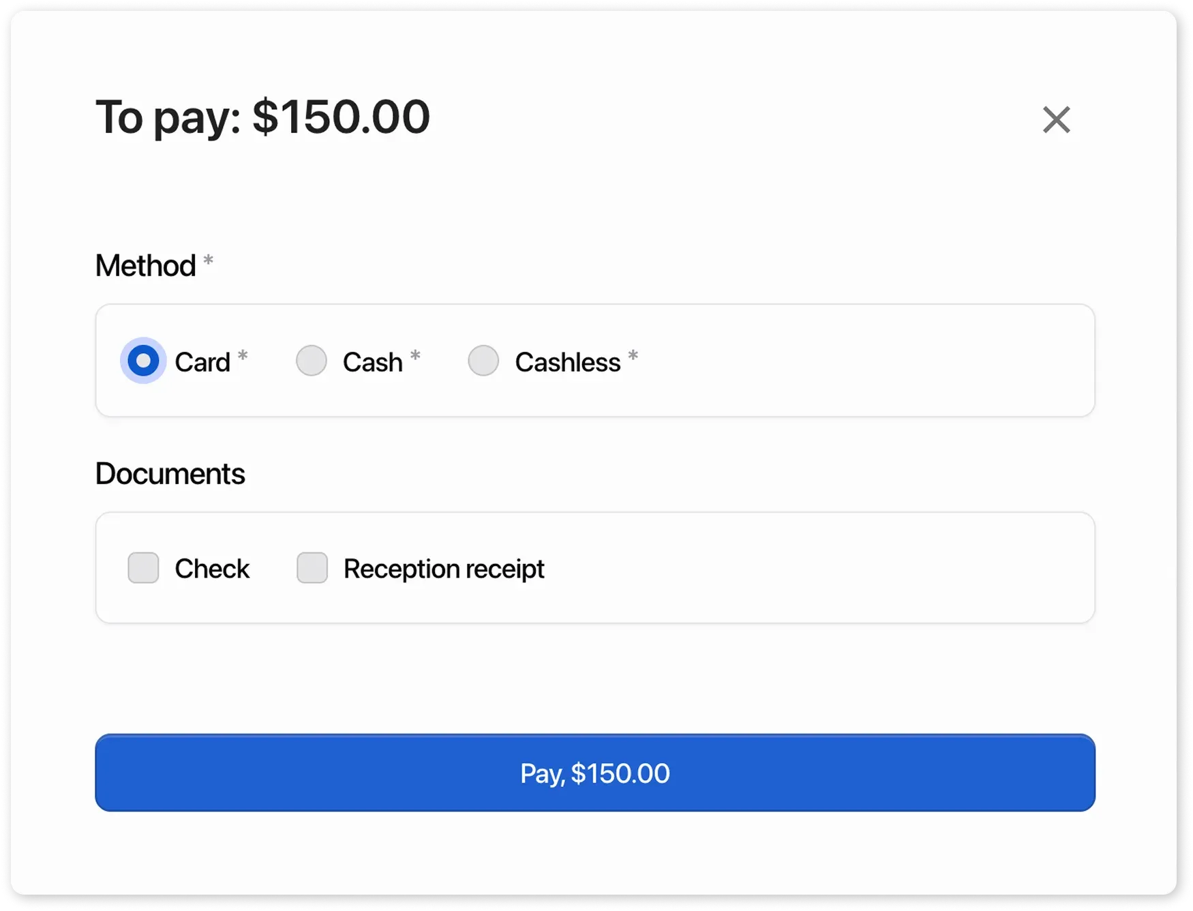
Task: Tick the checkbox next to Reception receipt
Action: pos(312,568)
